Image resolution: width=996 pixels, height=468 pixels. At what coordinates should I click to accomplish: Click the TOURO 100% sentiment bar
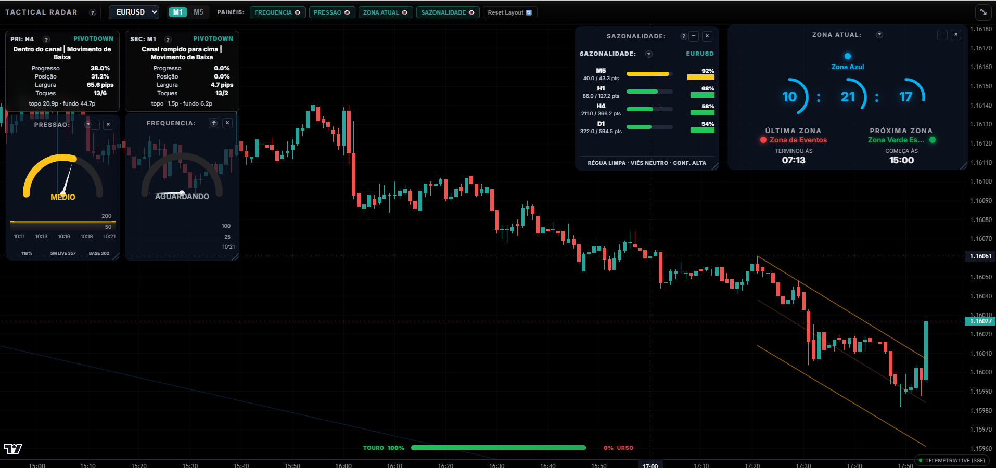[x=499, y=448]
